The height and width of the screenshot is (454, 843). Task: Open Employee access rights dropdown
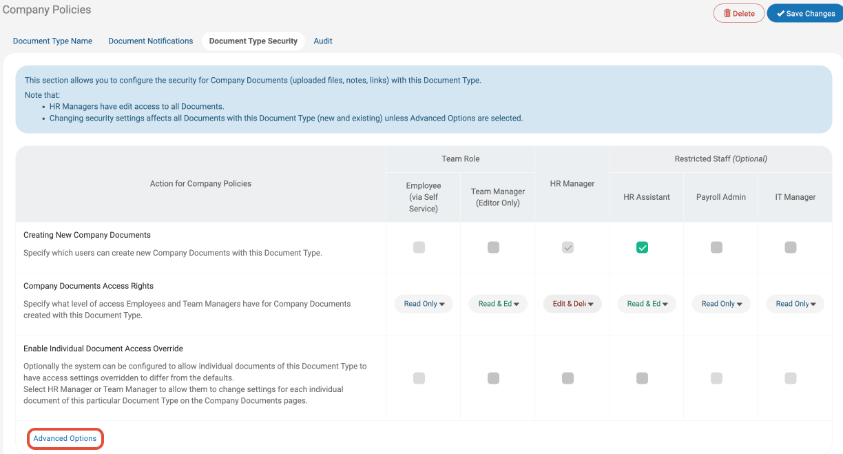pos(424,304)
